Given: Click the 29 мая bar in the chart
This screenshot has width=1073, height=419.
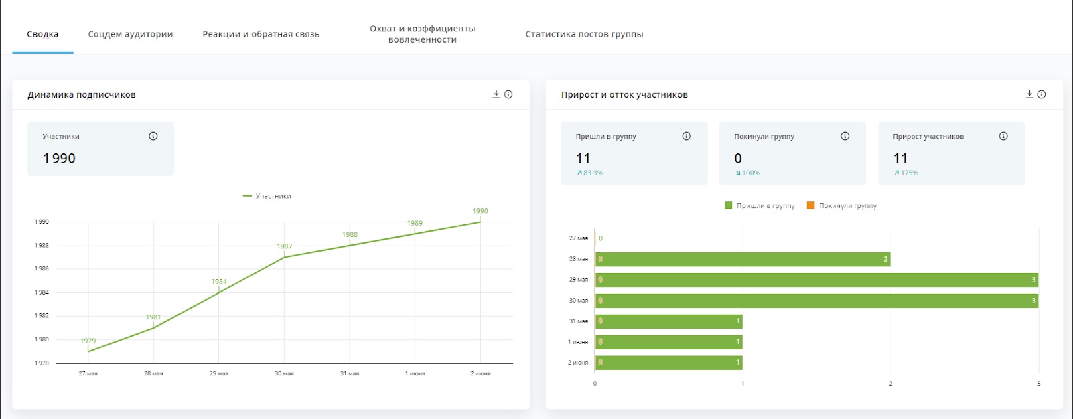Looking at the screenshot, I should click(x=816, y=280).
